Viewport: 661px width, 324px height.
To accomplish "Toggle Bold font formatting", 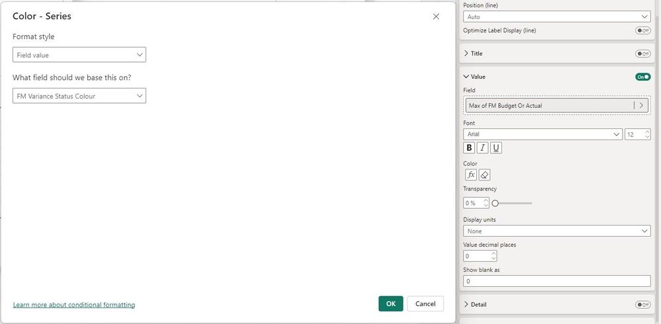I will pyautogui.click(x=469, y=148).
